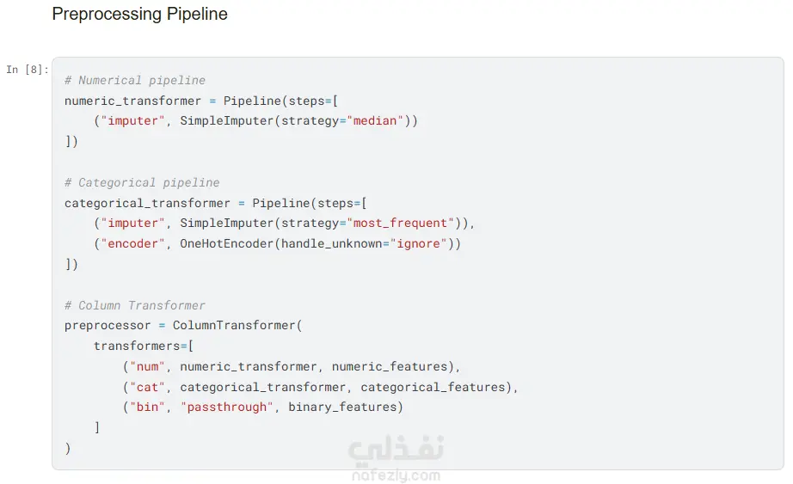Click the Arabic nafezly logo watermark

click(x=396, y=450)
